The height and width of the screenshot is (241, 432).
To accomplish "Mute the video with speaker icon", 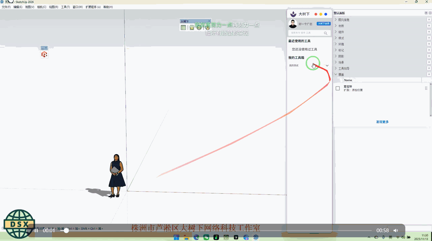I will click(x=396, y=231).
